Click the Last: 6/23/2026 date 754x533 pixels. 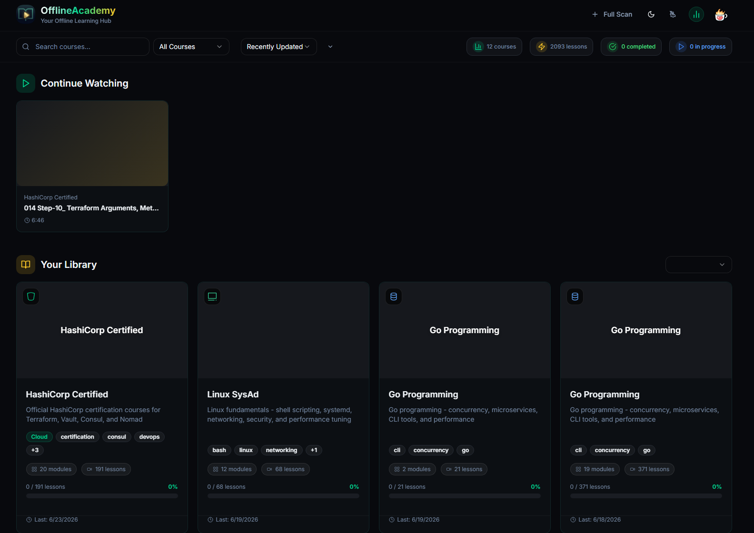[56, 520]
